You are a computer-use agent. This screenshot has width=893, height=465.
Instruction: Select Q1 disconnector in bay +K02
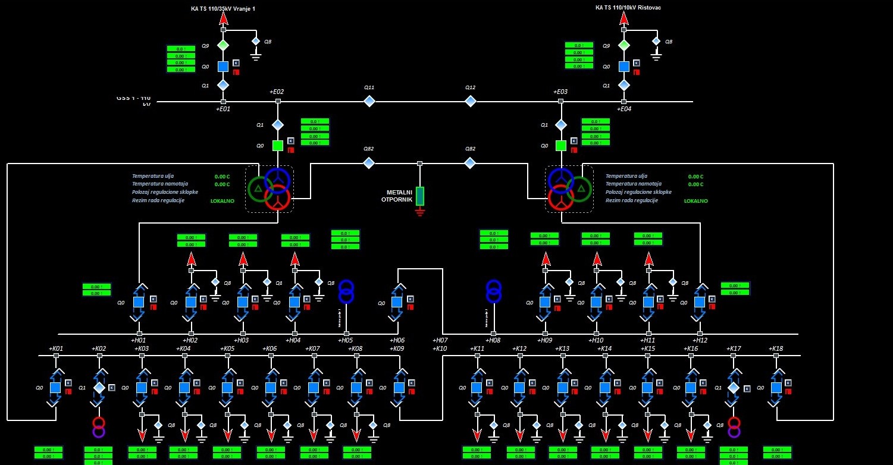point(99,388)
